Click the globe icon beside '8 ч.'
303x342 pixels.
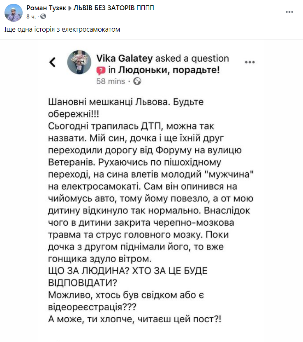tap(43, 16)
